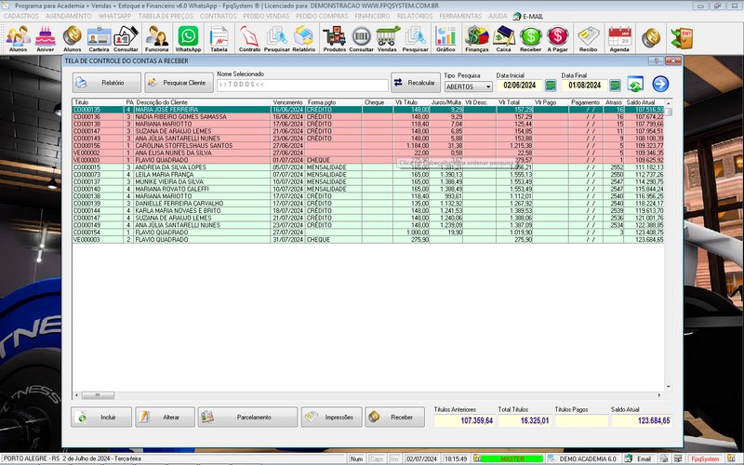Click Nome Selecionado TODOS field
Image resolution: width=744 pixels, height=465 pixels.
[303, 85]
